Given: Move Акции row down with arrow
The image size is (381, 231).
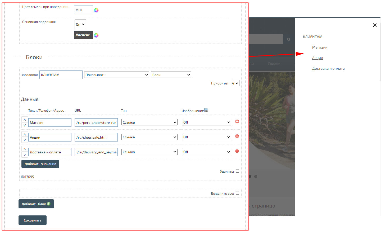Looking at the screenshot, I should point(25,140).
